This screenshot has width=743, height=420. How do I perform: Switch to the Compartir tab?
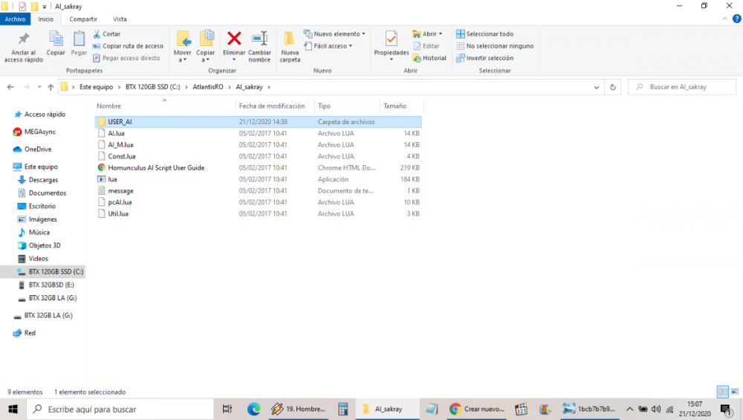coord(82,19)
